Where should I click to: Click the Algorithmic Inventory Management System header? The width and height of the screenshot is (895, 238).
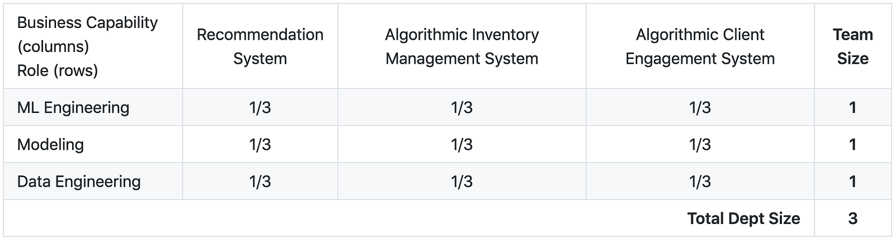tap(461, 46)
